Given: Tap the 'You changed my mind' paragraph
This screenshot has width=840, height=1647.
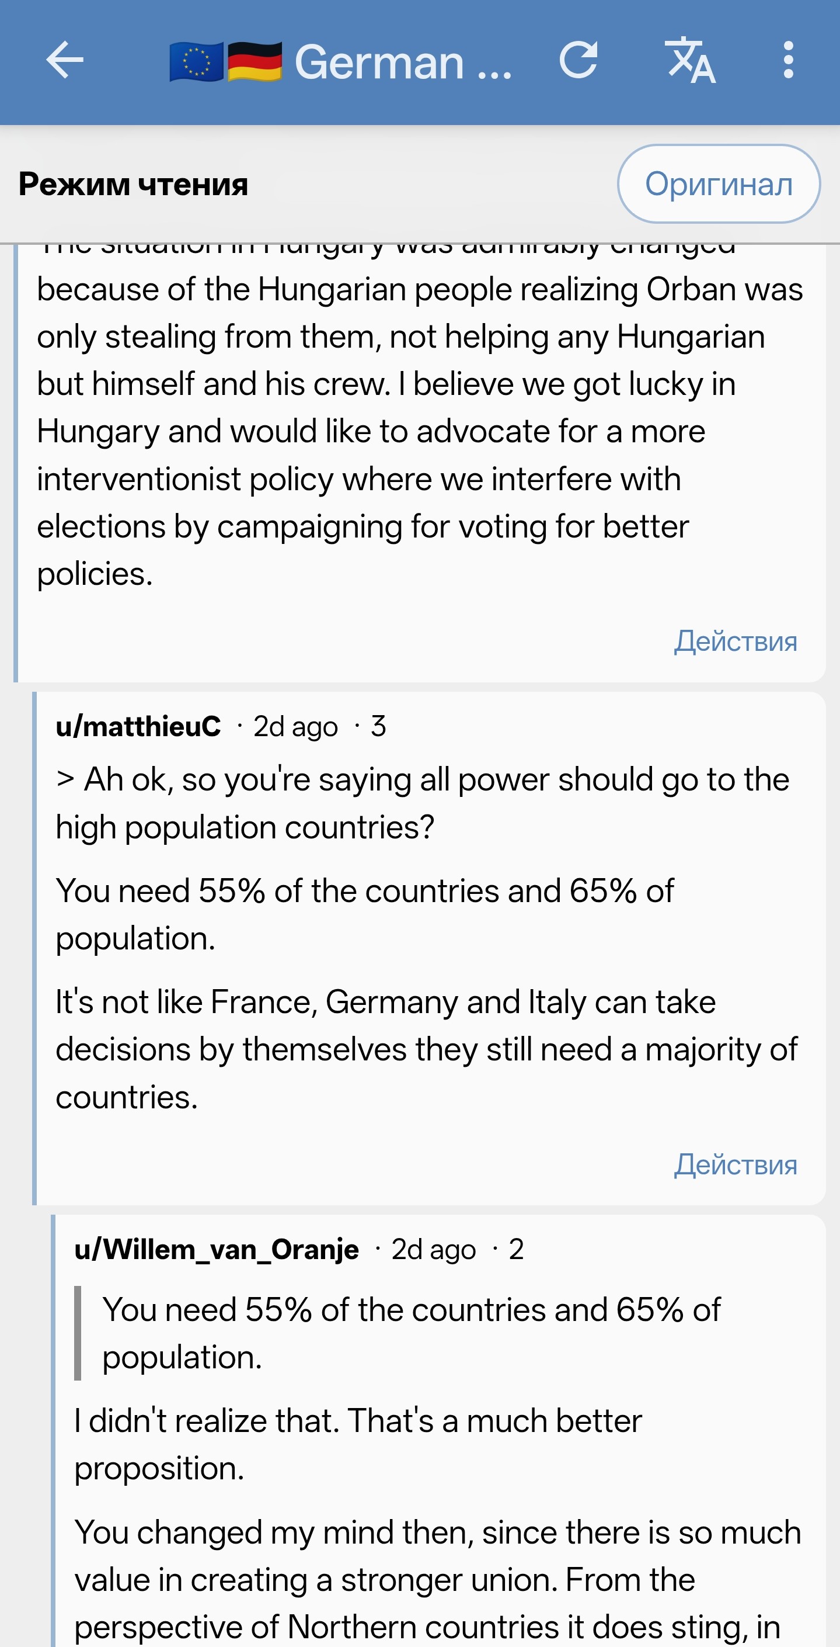Looking at the screenshot, I should click(438, 1579).
